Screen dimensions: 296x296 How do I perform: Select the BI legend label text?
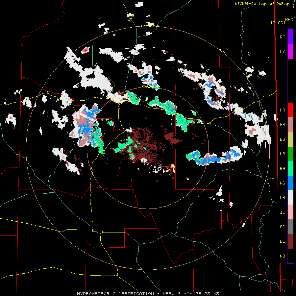(282, 241)
